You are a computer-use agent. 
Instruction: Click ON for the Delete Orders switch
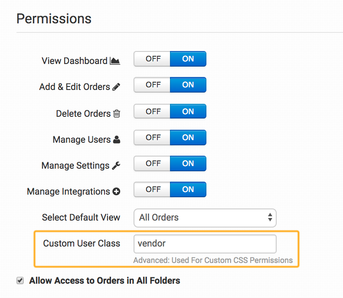tap(188, 112)
